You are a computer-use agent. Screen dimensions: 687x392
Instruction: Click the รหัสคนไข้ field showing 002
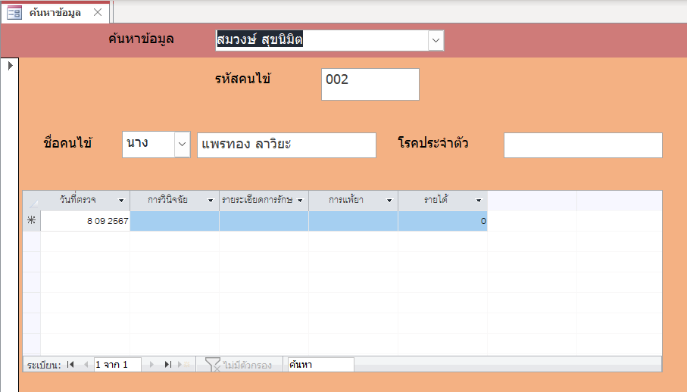(x=370, y=84)
